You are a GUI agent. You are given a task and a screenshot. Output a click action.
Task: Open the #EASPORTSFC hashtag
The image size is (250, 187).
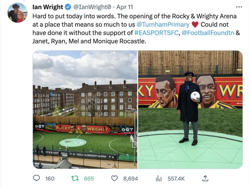(x=156, y=33)
